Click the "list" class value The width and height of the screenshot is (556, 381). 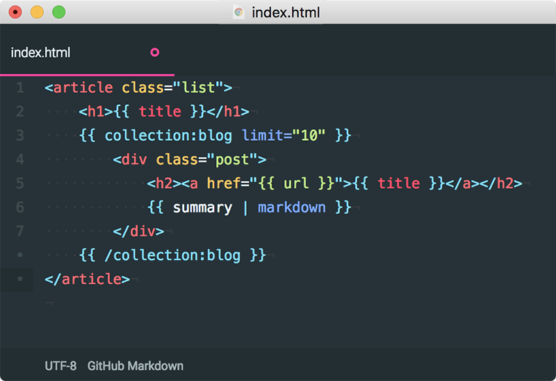coord(198,87)
